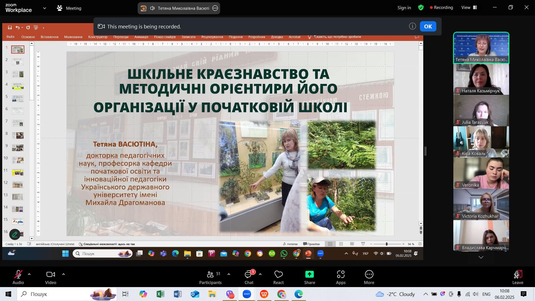Click the Meeting tab

point(69,8)
